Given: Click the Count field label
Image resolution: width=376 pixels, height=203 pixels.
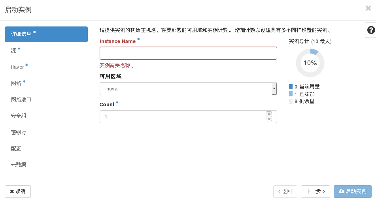Looking at the screenshot, I should pyautogui.click(x=107, y=105).
